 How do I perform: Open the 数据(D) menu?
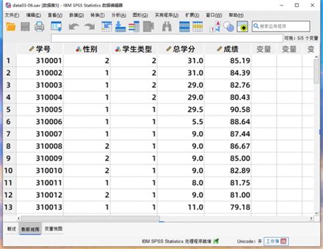pyautogui.click(x=76, y=15)
